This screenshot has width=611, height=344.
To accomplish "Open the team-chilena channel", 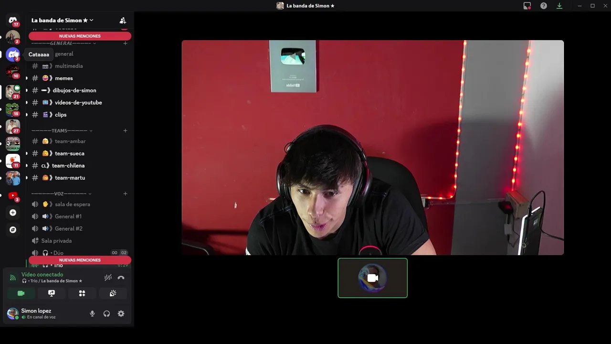I will click(80, 166).
